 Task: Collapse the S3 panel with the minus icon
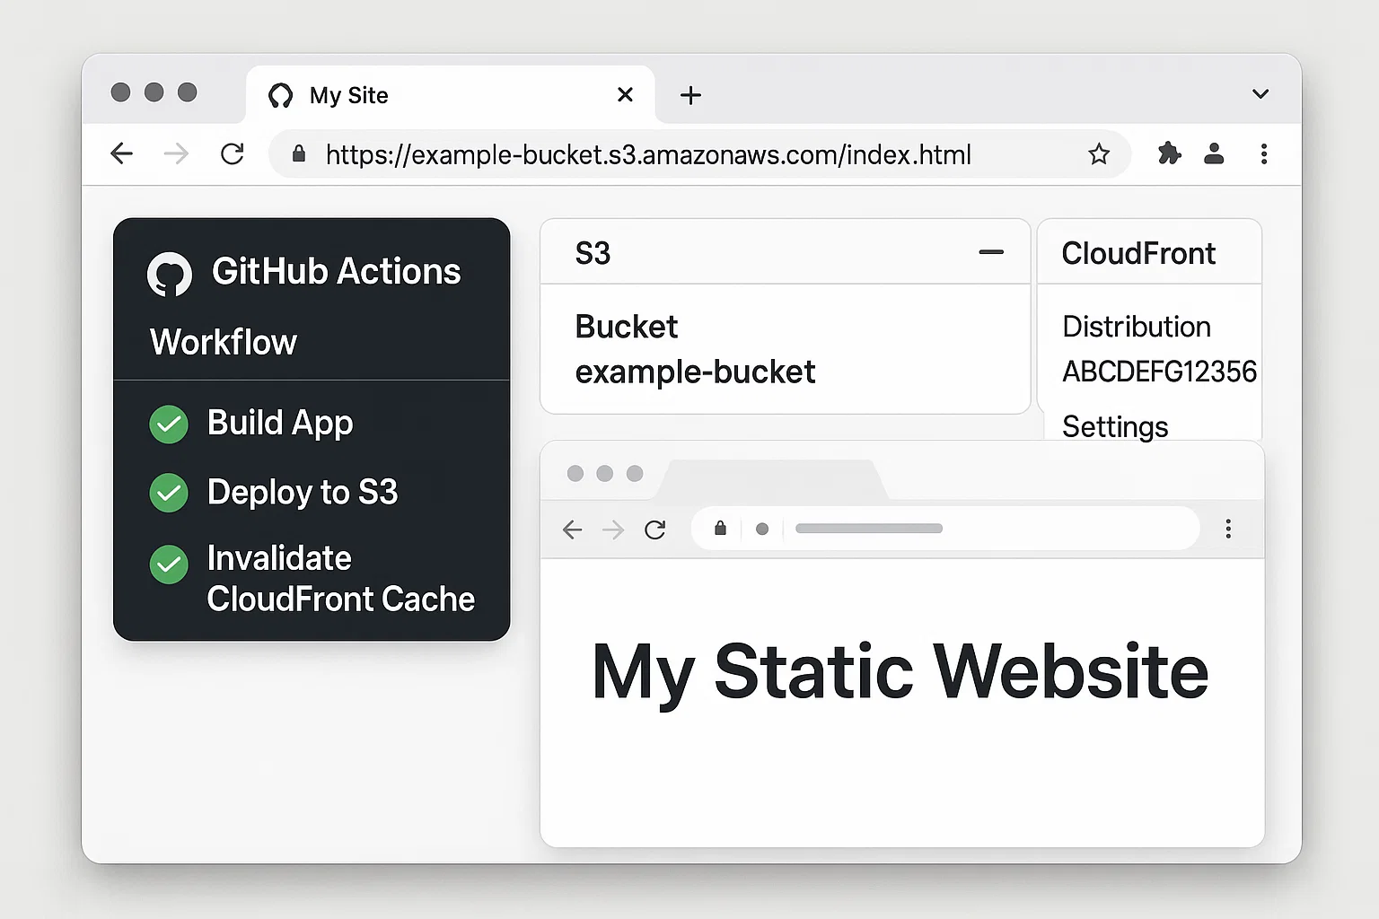pyautogui.click(x=991, y=252)
